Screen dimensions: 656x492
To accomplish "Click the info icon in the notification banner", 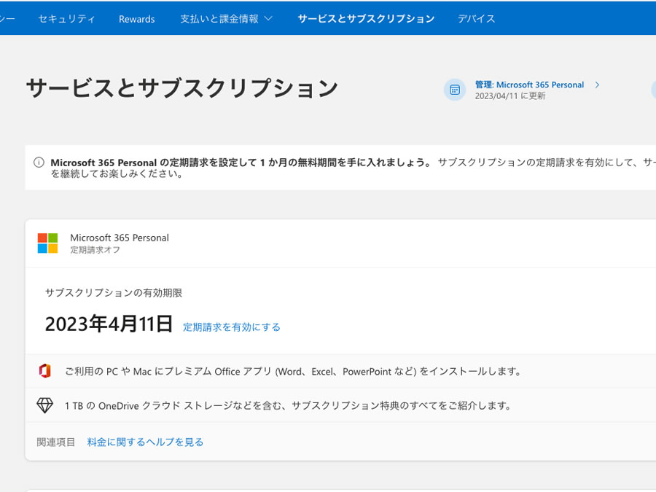I will [39, 163].
